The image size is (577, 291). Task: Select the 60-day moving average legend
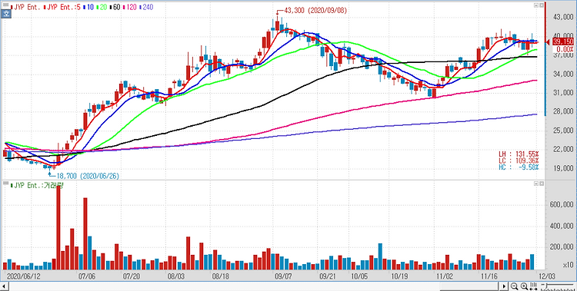pyautogui.click(x=115, y=7)
